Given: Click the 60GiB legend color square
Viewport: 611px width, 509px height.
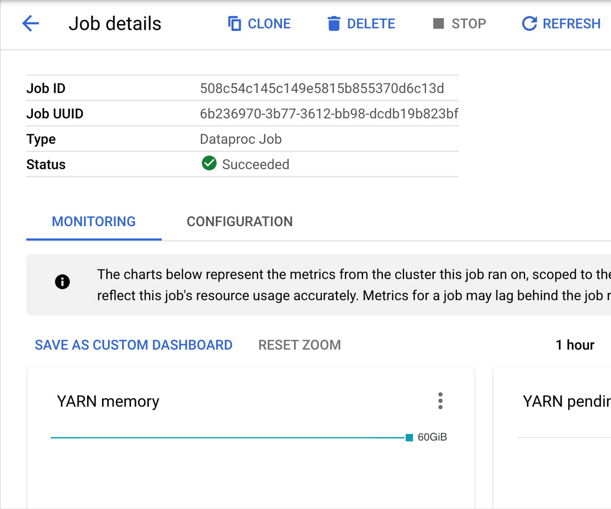Looking at the screenshot, I should click(x=409, y=437).
